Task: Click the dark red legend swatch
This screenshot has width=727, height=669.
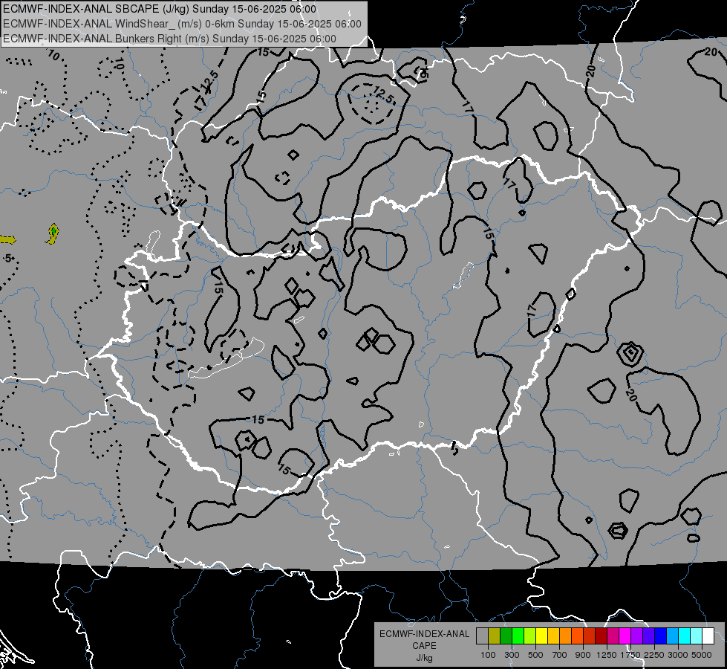Action: tap(601, 636)
